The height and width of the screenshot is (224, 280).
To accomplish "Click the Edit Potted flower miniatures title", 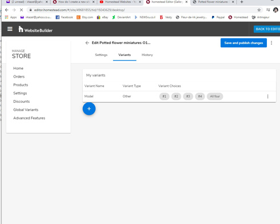I will tap(121, 43).
